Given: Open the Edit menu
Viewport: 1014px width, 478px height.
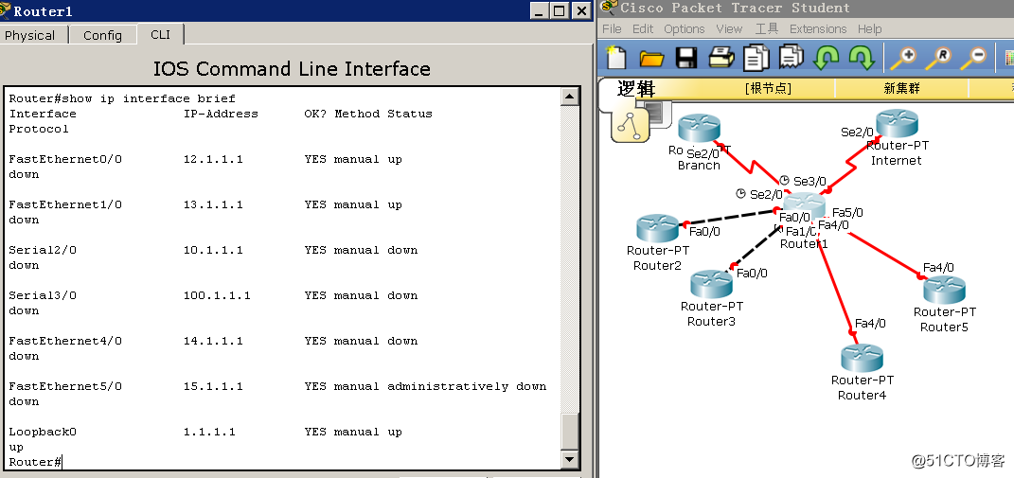Looking at the screenshot, I should click(x=643, y=29).
